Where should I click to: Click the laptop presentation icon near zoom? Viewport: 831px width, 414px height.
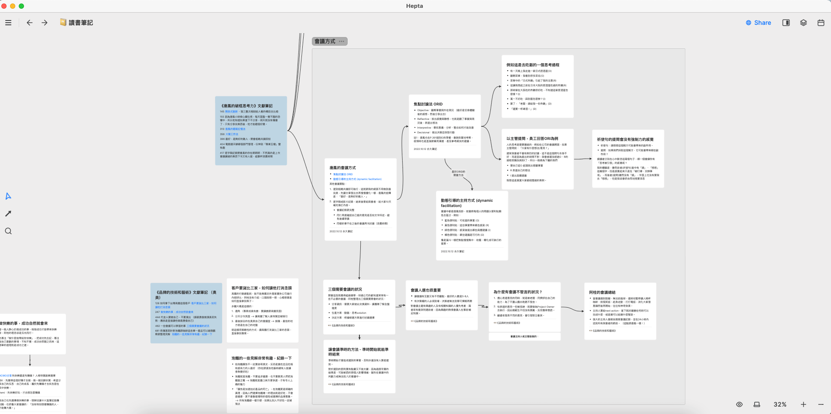point(757,404)
